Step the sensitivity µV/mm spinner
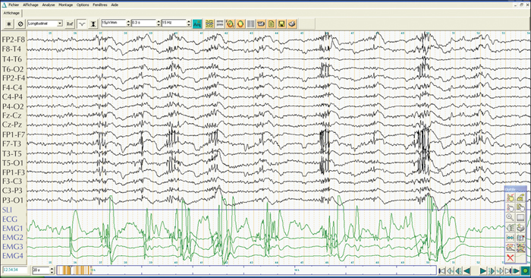The width and height of the screenshot is (531, 278). [x=128, y=23]
